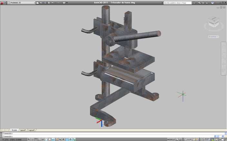Click the Quick View Layouts icon
Screen dimensions: 227x141
click(177, 140)
